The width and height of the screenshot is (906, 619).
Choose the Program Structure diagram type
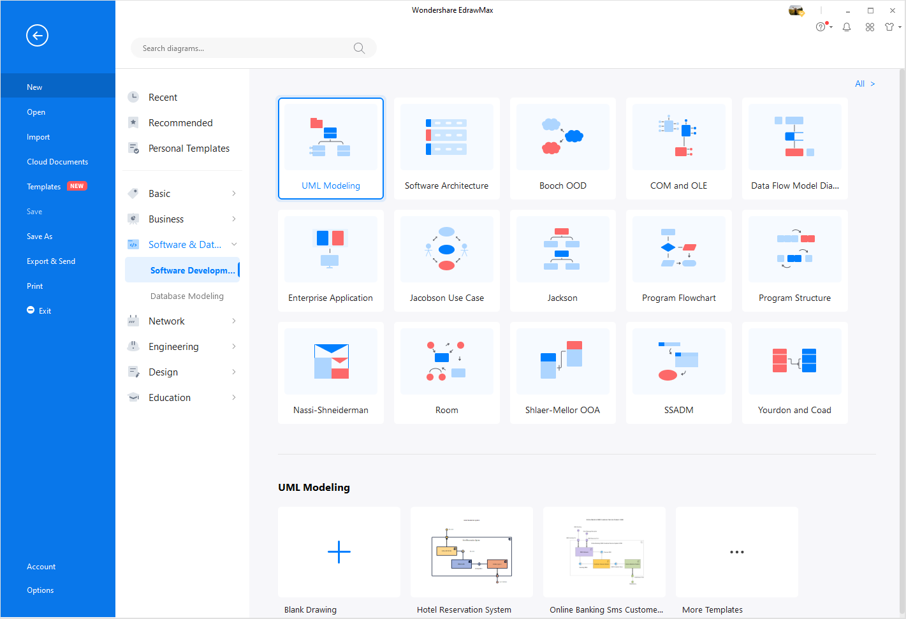click(795, 261)
